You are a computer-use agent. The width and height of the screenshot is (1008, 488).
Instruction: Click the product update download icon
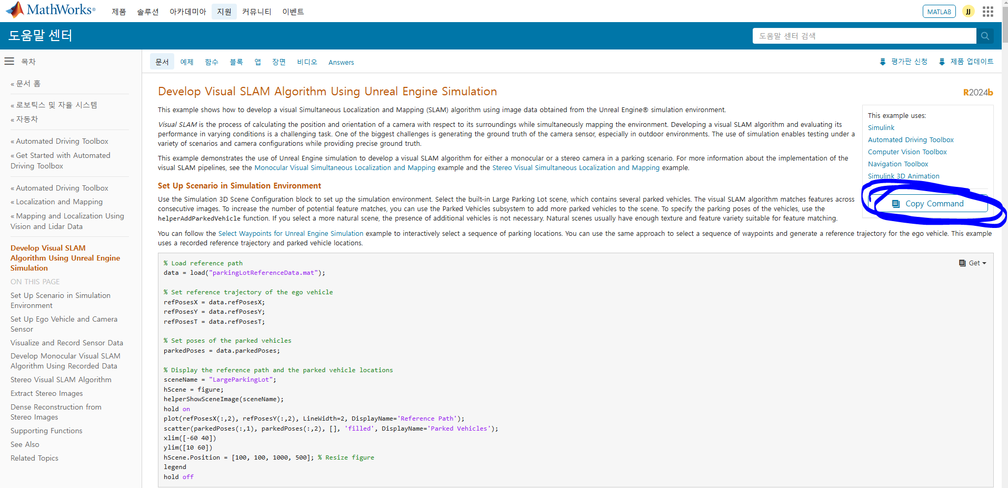pos(942,62)
